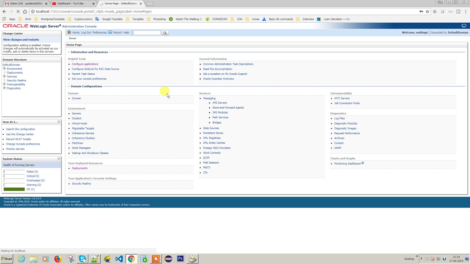Open the JMS Servers link

(220, 103)
